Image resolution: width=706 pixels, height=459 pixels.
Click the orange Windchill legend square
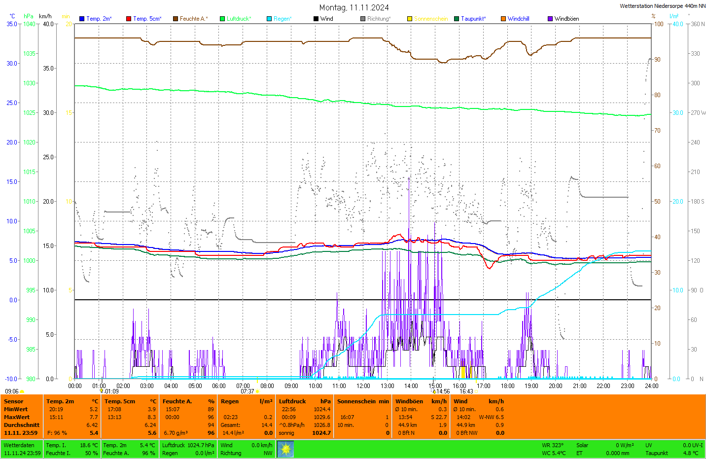(503, 19)
